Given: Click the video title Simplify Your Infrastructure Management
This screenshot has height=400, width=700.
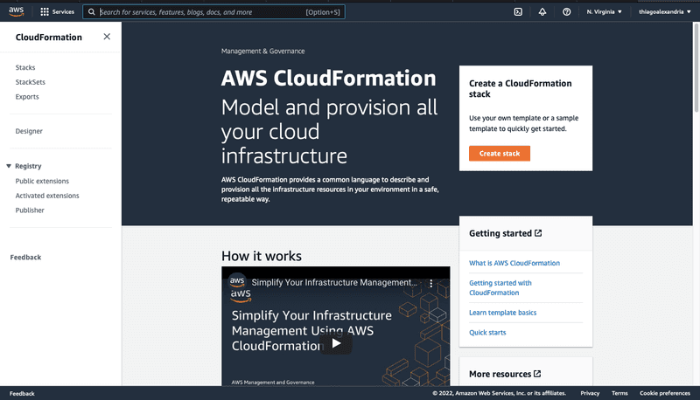Looking at the screenshot, I should pos(334,282).
